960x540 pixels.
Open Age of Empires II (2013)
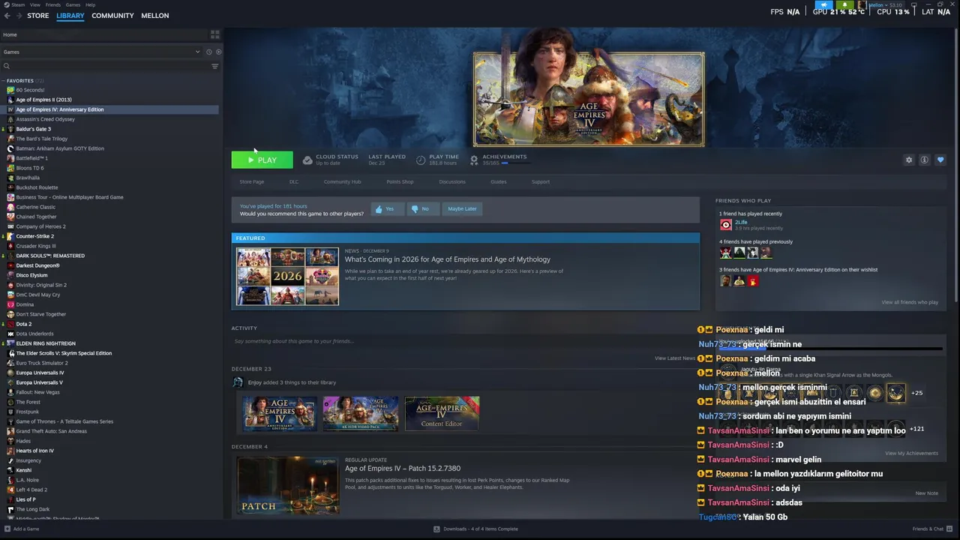(43, 100)
